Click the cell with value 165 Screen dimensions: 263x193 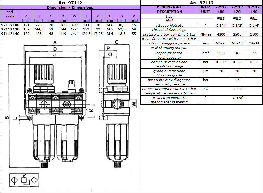pyautogui.click(x=63, y=25)
